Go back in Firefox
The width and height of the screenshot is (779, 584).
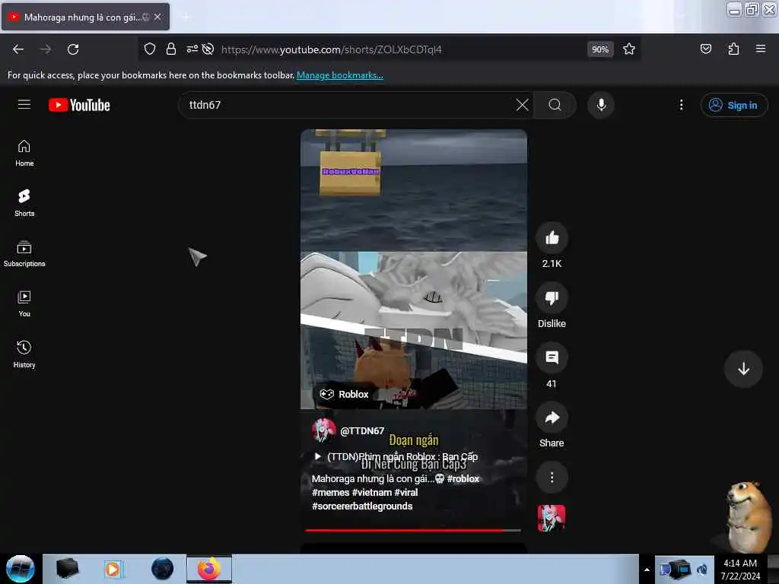tap(18, 49)
